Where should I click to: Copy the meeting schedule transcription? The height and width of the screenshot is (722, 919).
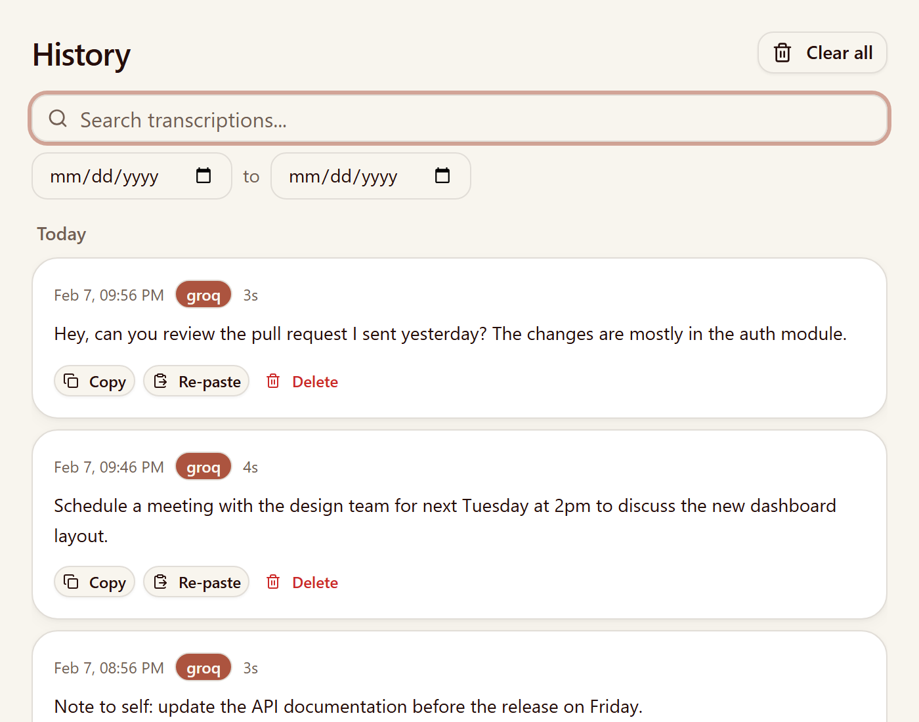(x=94, y=582)
